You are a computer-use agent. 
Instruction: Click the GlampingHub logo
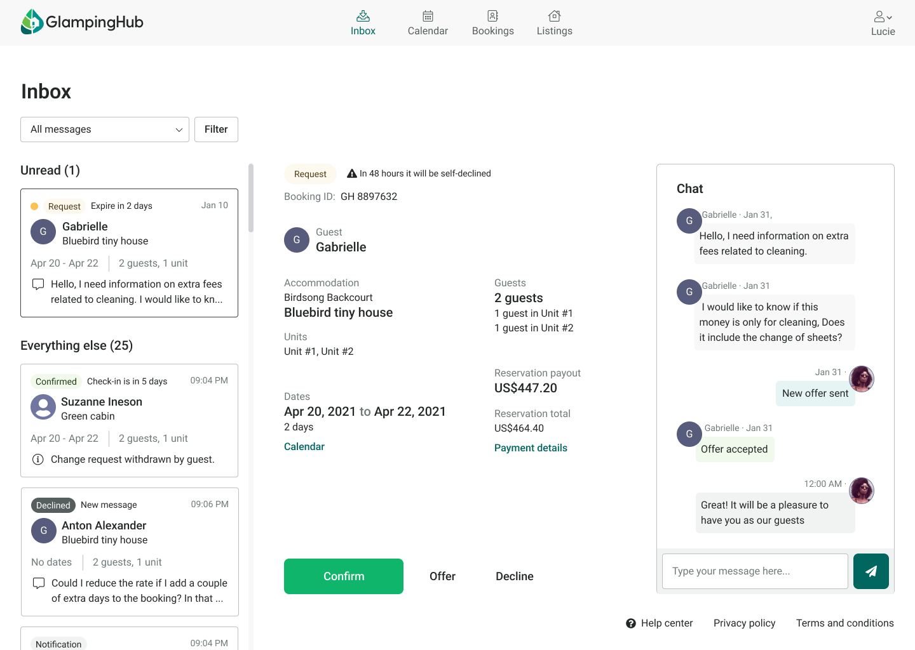[82, 22]
